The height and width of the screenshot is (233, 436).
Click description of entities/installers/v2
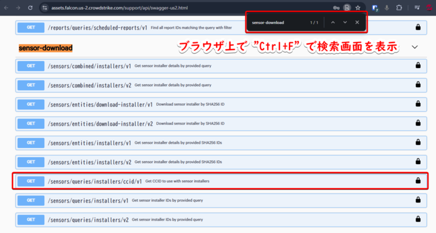coord(178,162)
